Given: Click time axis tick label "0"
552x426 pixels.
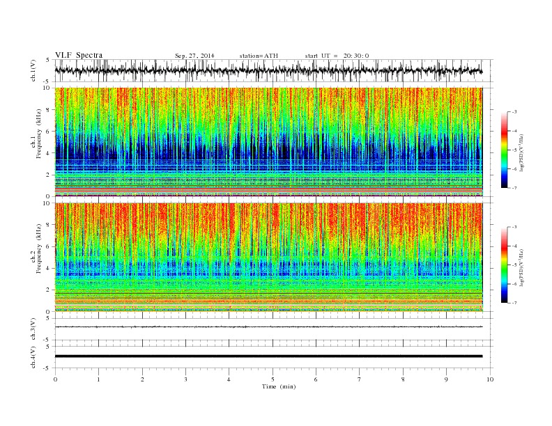Looking at the screenshot, I should point(55,379).
